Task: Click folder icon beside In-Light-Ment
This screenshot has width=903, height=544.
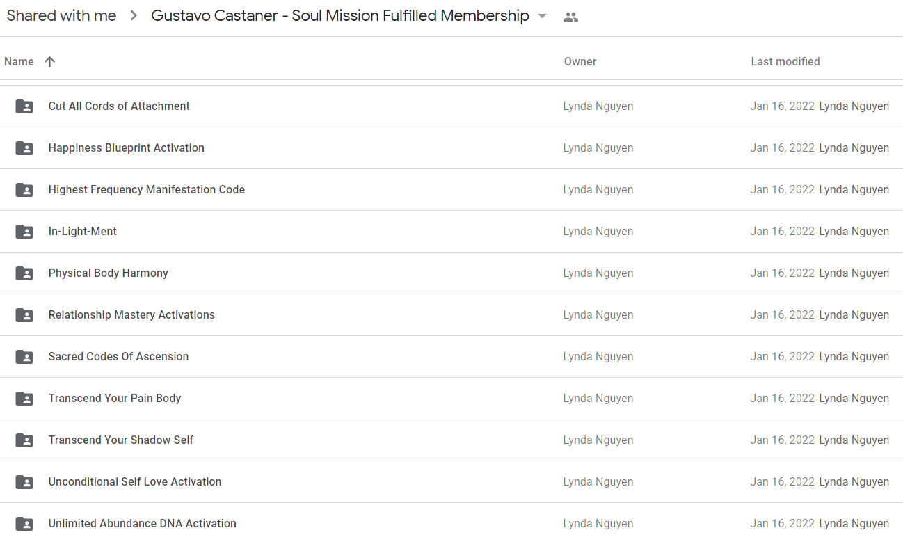Action: (24, 232)
